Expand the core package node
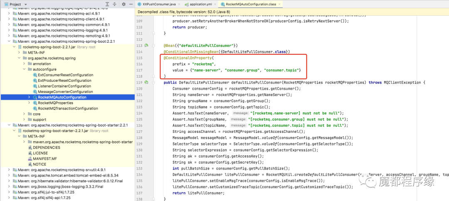 pyautogui.click(x=24, y=114)
